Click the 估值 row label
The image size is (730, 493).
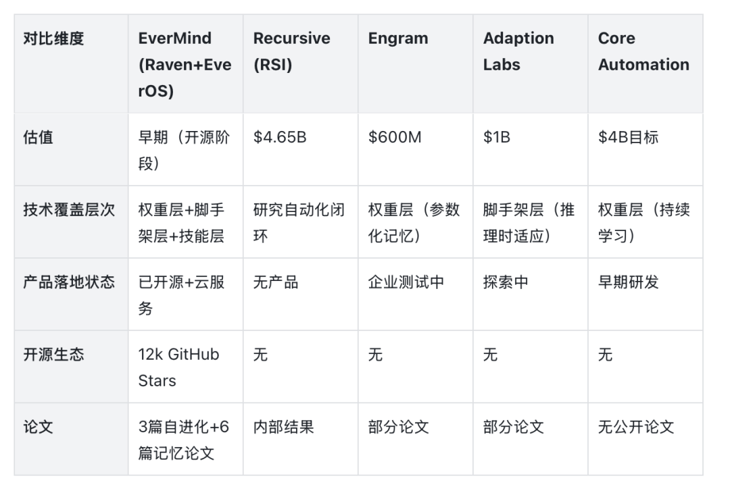tap(71, 150)
